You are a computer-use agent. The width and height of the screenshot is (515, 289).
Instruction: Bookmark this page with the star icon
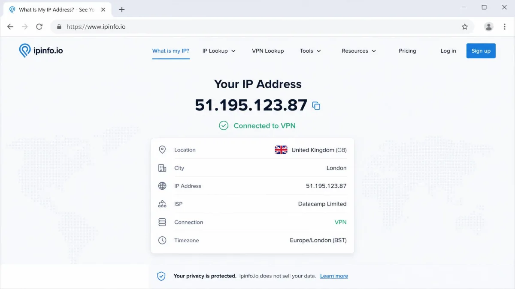[465, 27]
